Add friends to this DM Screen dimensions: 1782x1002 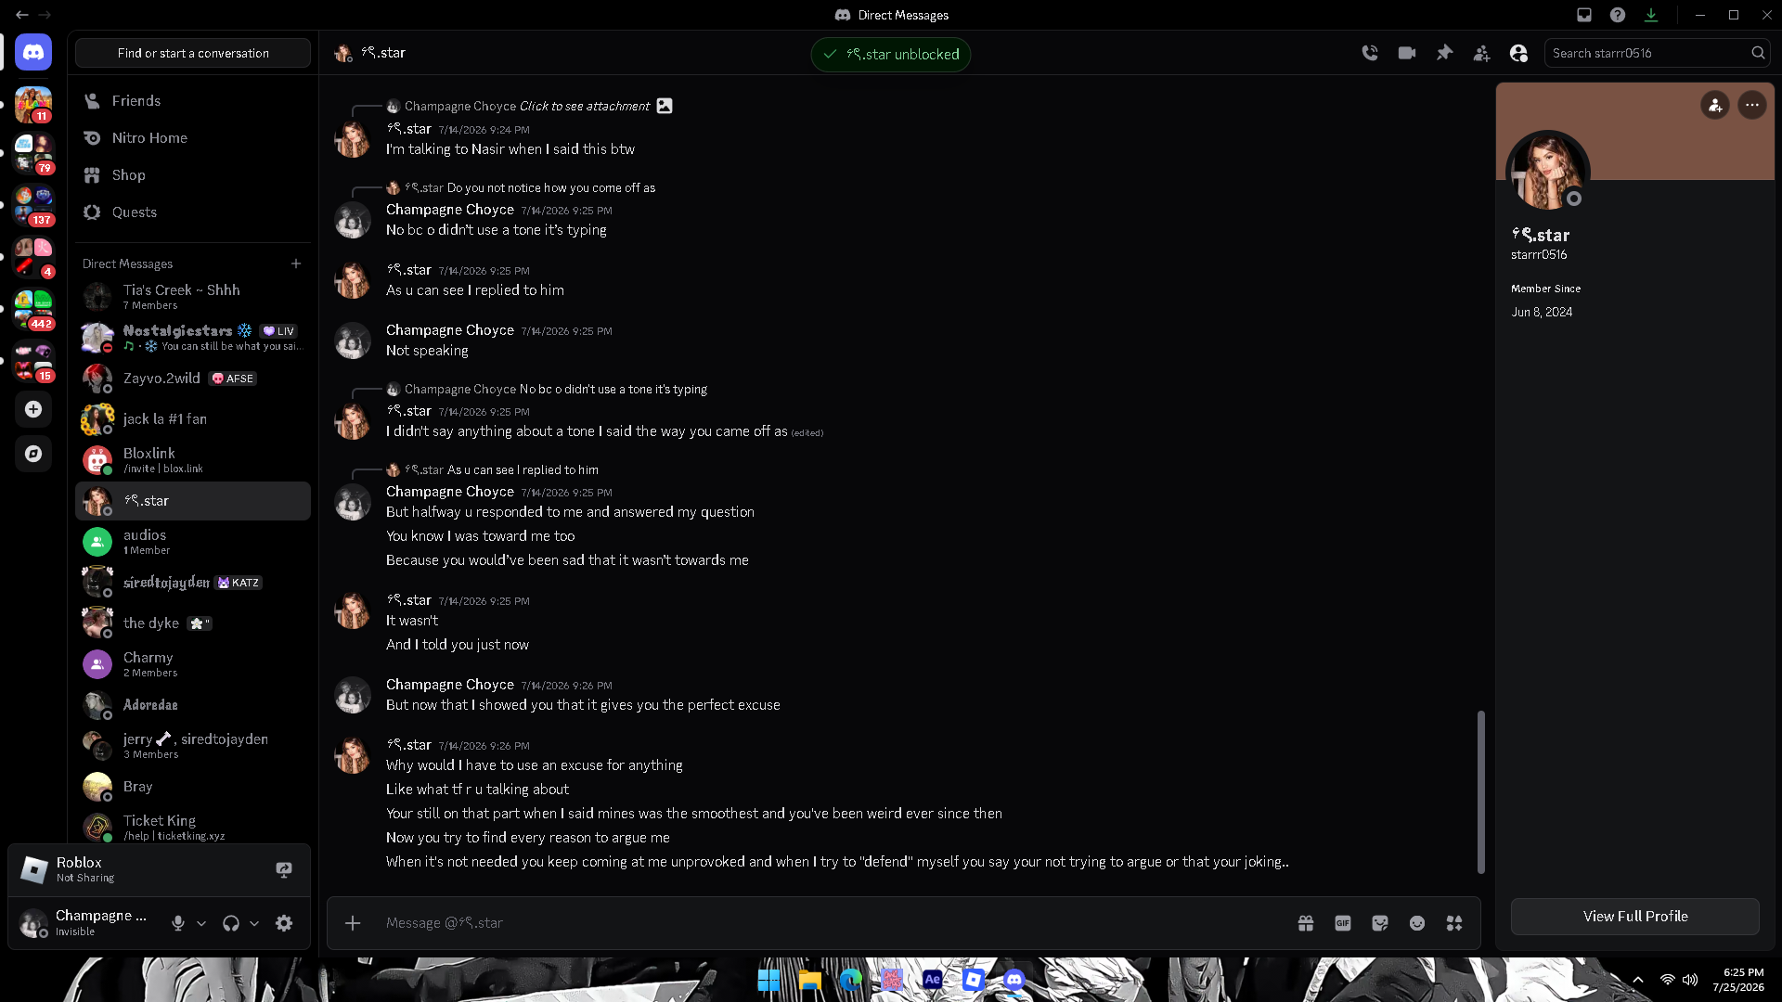click(x=1481, y=53)
